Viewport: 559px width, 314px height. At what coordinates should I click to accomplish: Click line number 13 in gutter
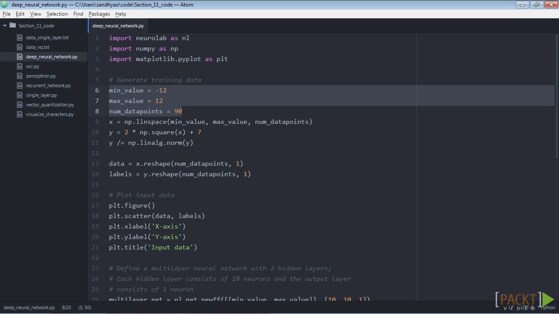coord(96,164)
